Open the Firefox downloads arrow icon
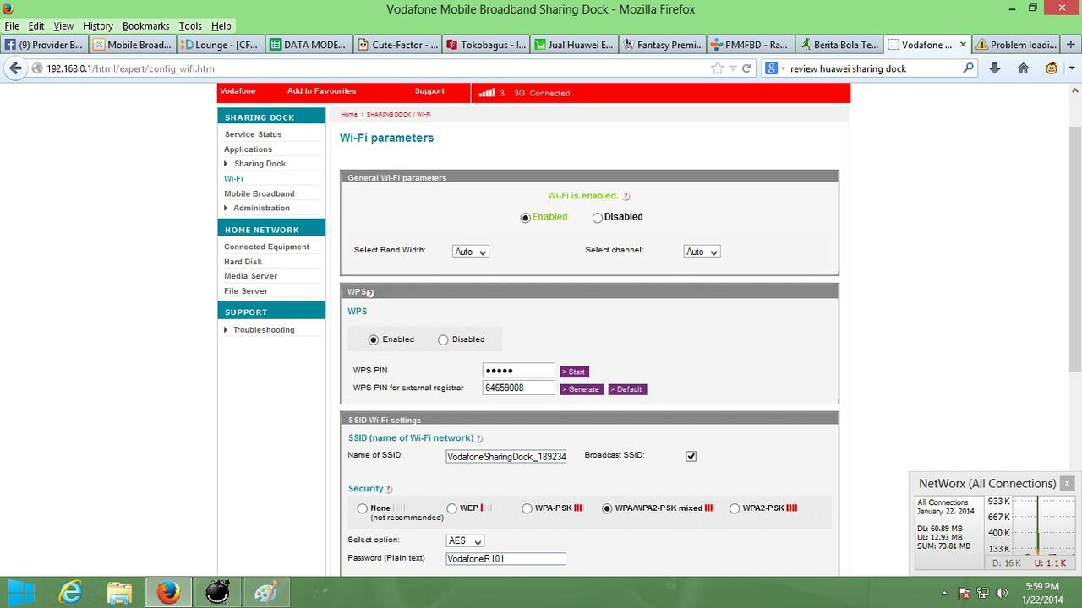Viewport: 1082px width, 608px height. pos(995,68)
